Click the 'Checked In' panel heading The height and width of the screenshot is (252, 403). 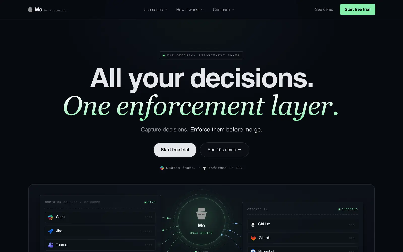257,209
